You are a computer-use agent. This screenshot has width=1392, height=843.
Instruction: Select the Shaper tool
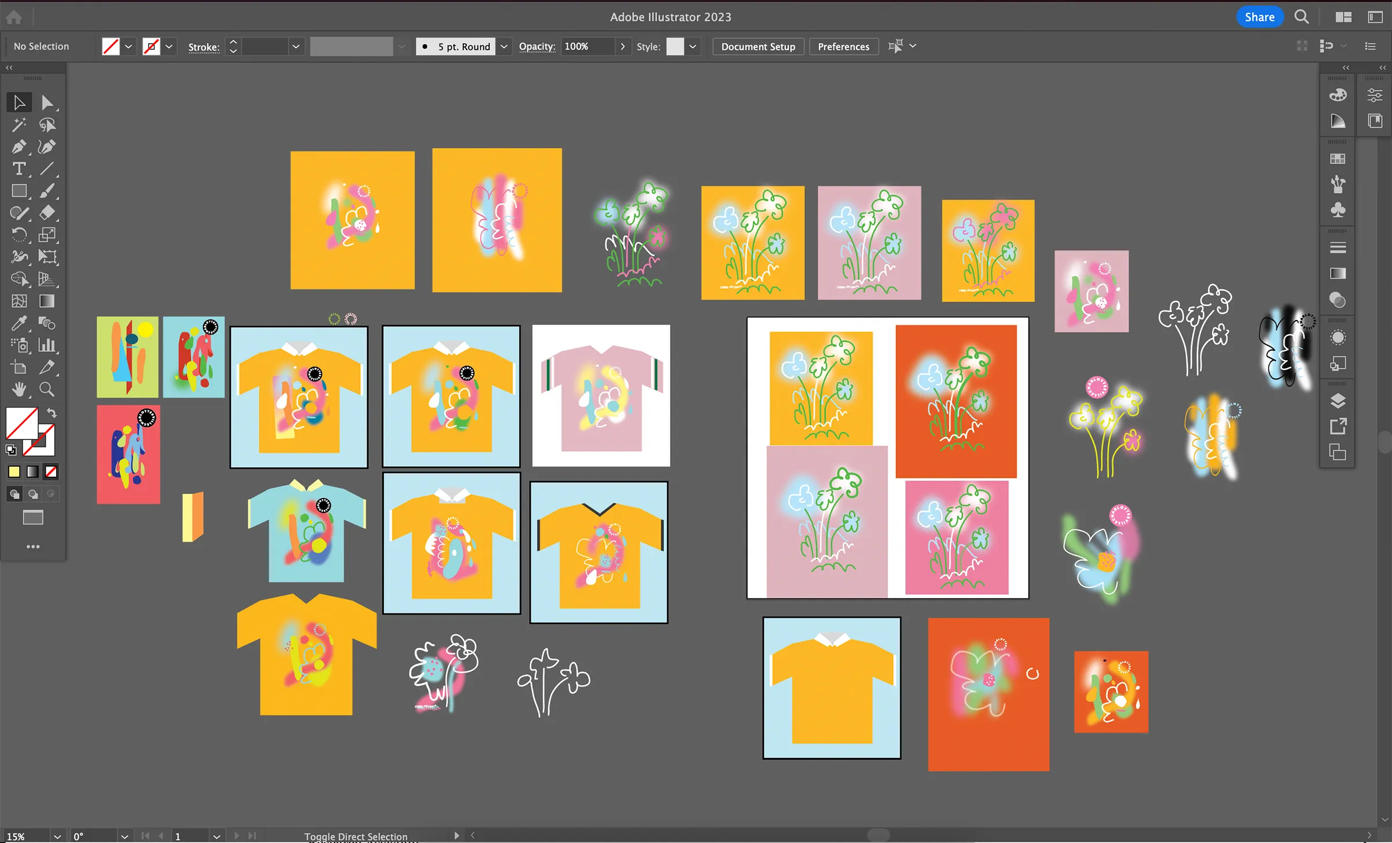19,213
